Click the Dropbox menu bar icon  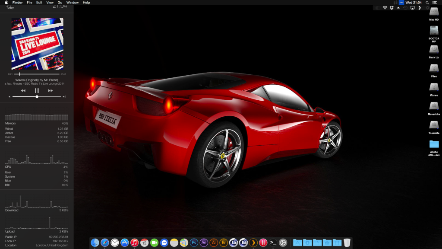point(391,8)
